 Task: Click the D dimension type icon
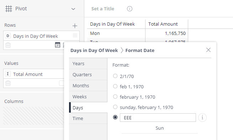point(8,36)
